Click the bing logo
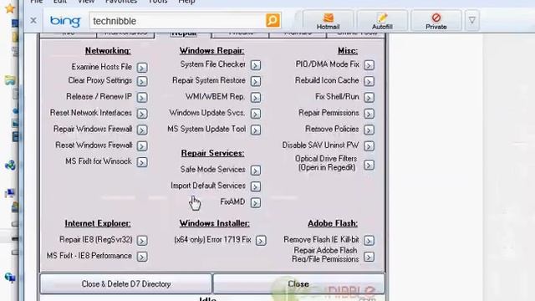Image resolution: width=535 pixels, height=301 pixels. click(x=65, y=21)
